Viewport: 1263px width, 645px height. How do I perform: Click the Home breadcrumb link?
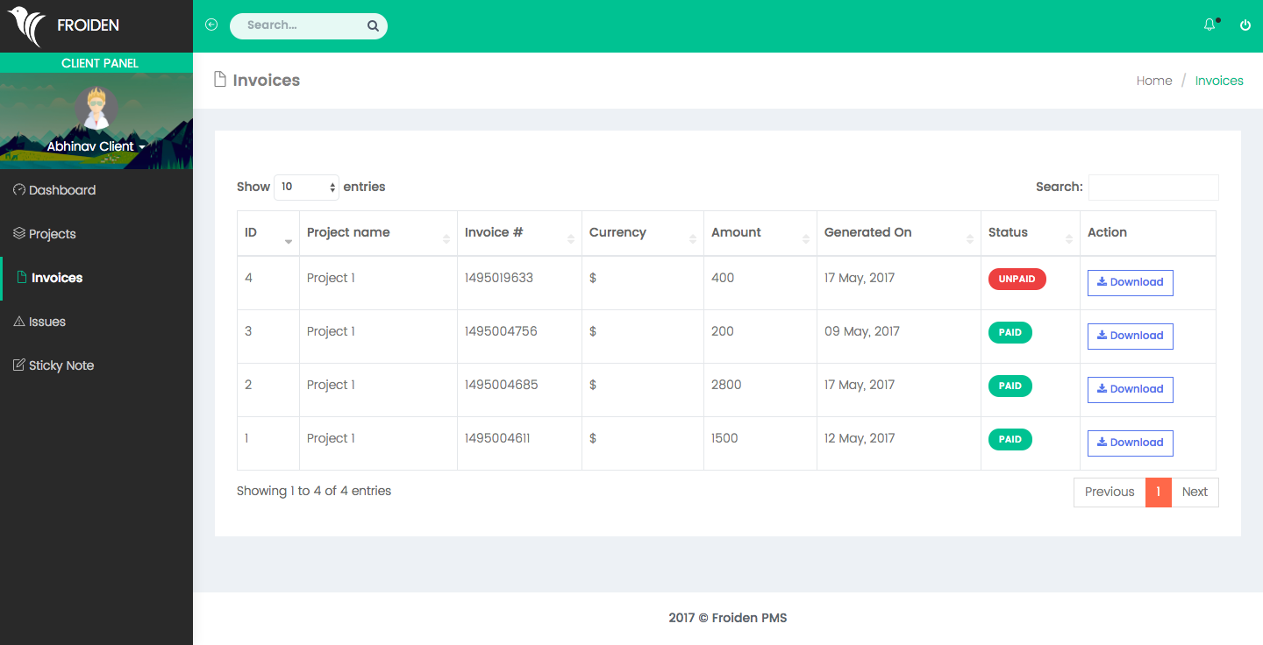pyautogui.click(x=1153, y=81)
